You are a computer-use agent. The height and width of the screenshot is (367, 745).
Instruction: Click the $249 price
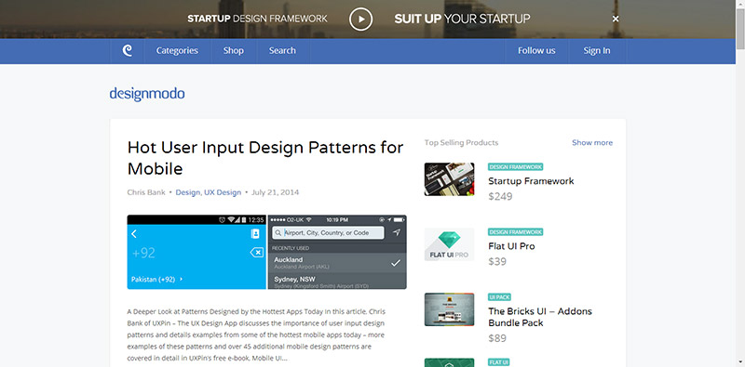(500, 196)
